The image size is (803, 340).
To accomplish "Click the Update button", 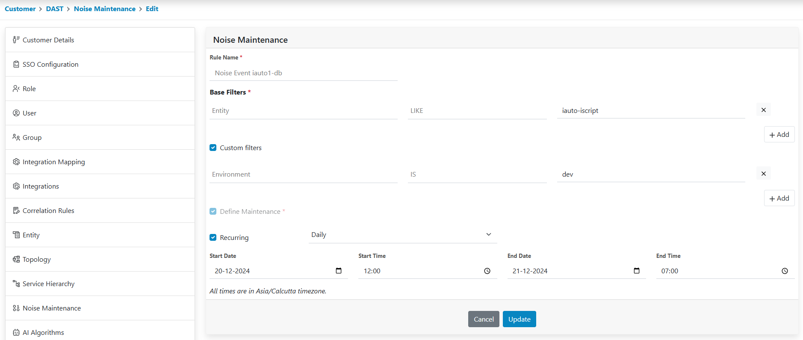I will (519, 319).
